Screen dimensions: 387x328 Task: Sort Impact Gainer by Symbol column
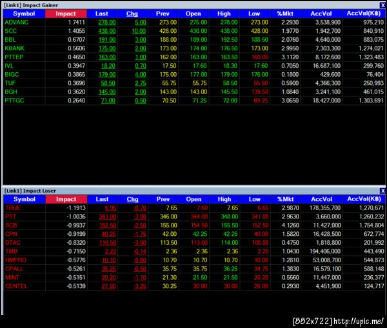(25, 14)
